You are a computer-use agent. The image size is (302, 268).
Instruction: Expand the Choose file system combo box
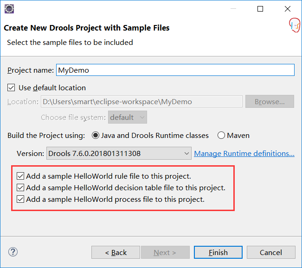(x=128, y=117)
